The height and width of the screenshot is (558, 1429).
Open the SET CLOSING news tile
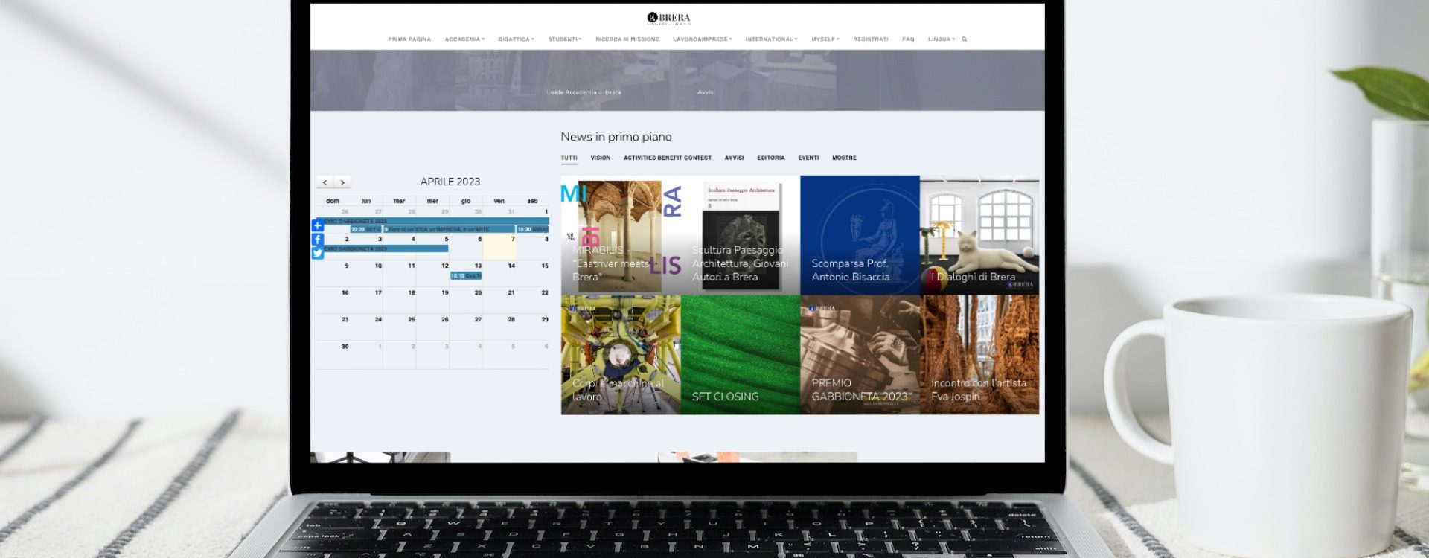pyautogui.click(x=741, y=355)
